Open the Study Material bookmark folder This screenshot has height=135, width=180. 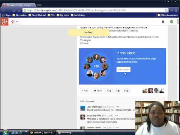tap(37, 15)
